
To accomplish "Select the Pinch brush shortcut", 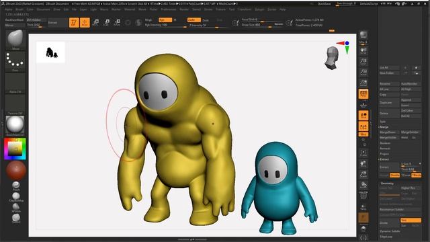I will 16,186.
